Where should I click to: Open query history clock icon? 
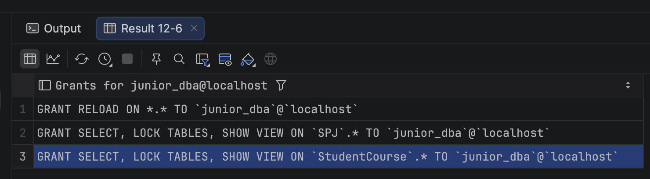(x=105, y=59)
